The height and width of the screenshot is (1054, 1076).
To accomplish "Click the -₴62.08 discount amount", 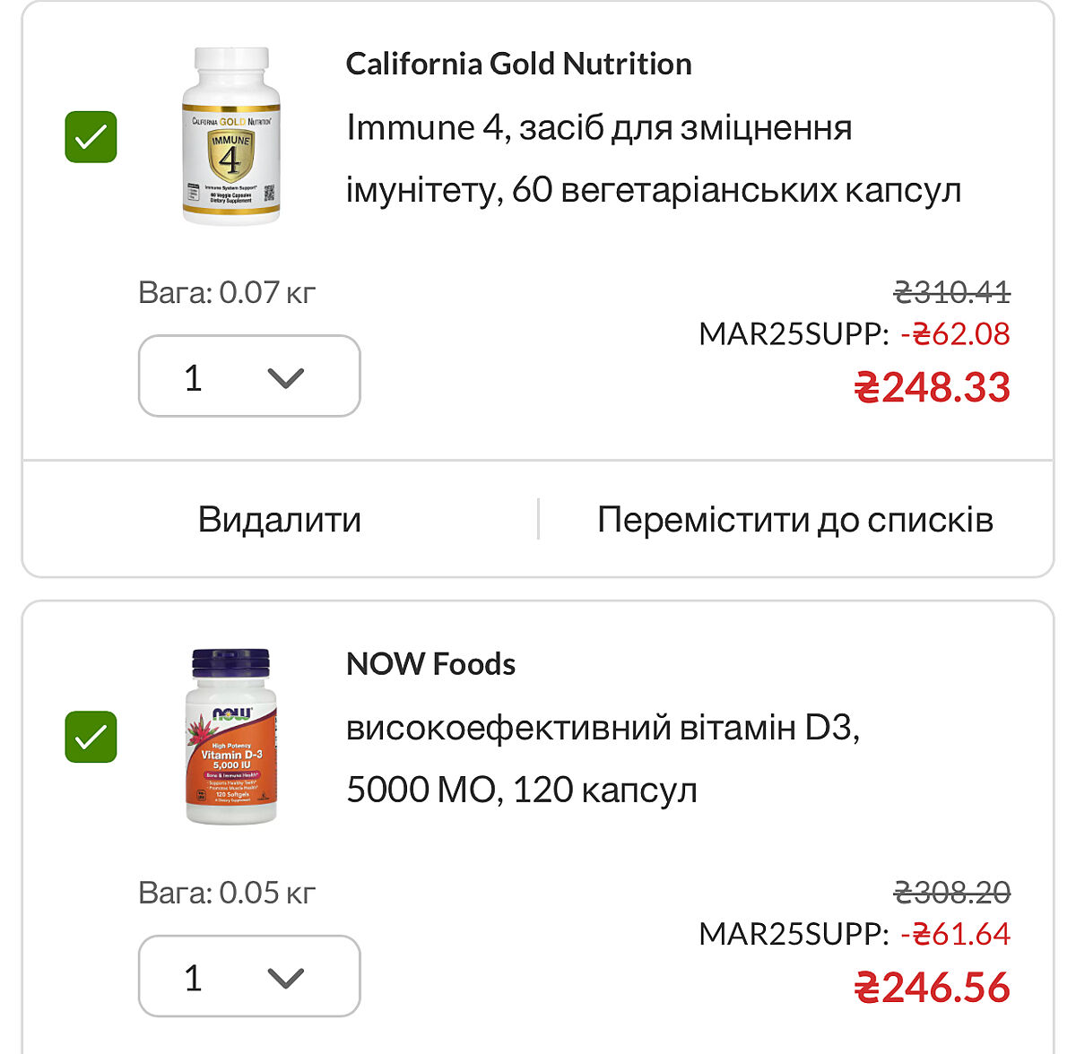I will [956, 334].
